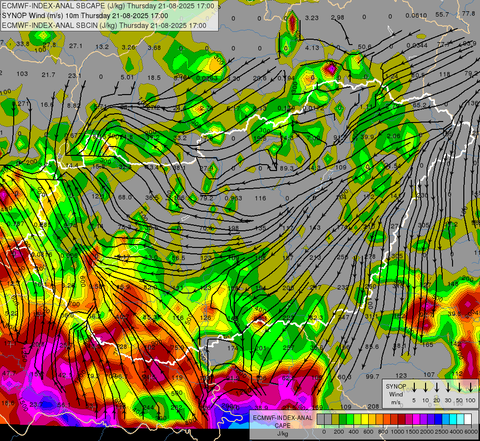480x441 pixels.
Task: Select the cyan CAPE legend swatch
Action: pos(453,419)
